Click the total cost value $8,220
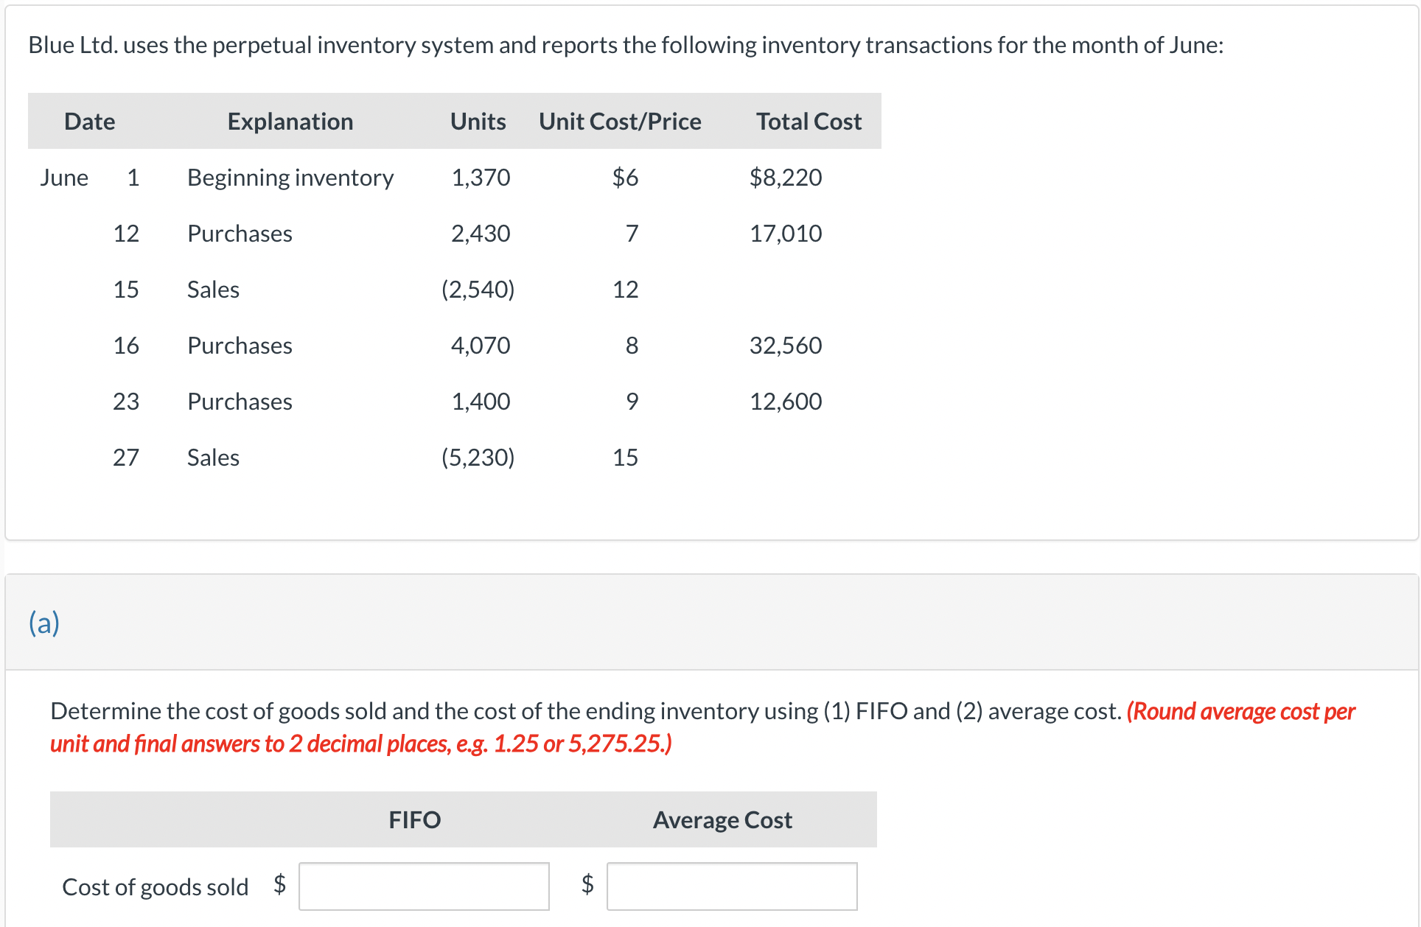1421x927 pixels. pos(786,177)
